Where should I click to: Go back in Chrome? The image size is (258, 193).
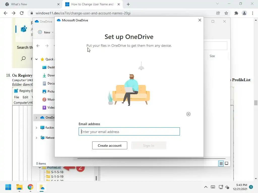[6, 13]
